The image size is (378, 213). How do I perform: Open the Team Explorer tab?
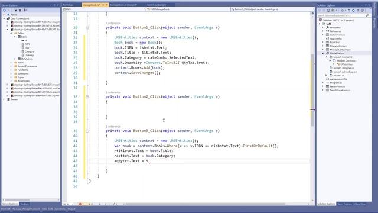click(344, 204)
